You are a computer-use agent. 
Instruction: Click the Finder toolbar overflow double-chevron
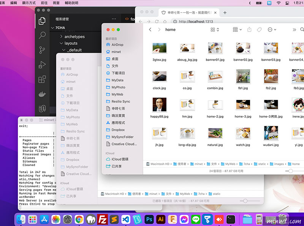coord(294,30)
